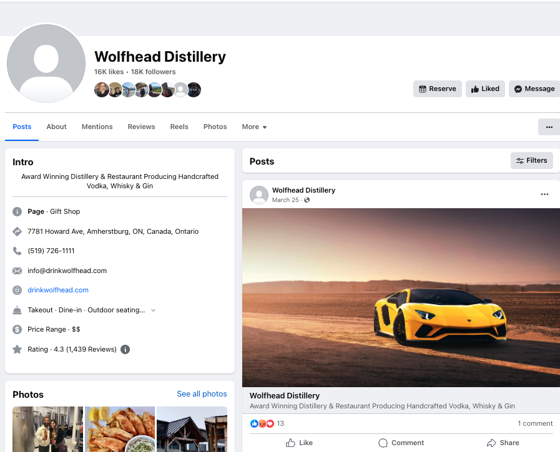The width and height of the screenshot is (560, 452).
Task: Click Rating 4.3 (1,439 Reviews) text
Action: (x=72, y=349)
